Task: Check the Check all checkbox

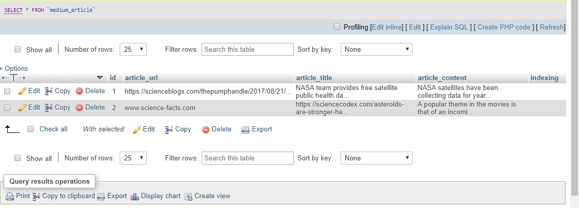Action: (31, 129)
